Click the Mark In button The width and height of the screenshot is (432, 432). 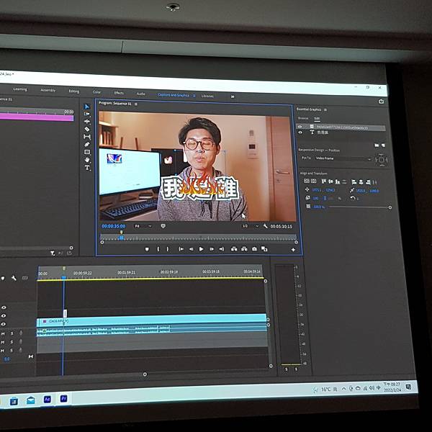(x=158, y=249)
